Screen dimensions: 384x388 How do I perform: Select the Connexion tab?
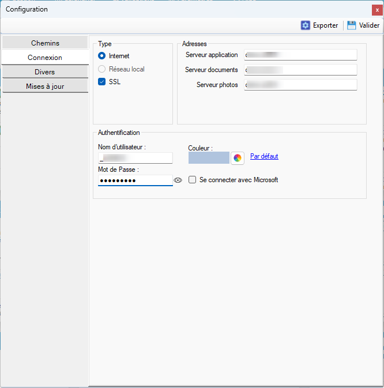45,58
